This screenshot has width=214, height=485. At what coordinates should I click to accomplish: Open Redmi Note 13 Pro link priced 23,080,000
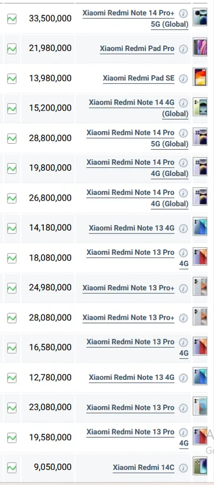click(130, 408)
